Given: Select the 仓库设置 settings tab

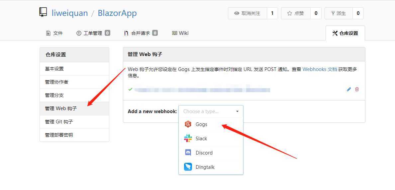Looking at the screenshot, I should click(x=345, y=33).
